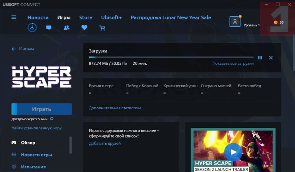Cancel the current download
The image size is (295, 172).
[x=271, y=58]
